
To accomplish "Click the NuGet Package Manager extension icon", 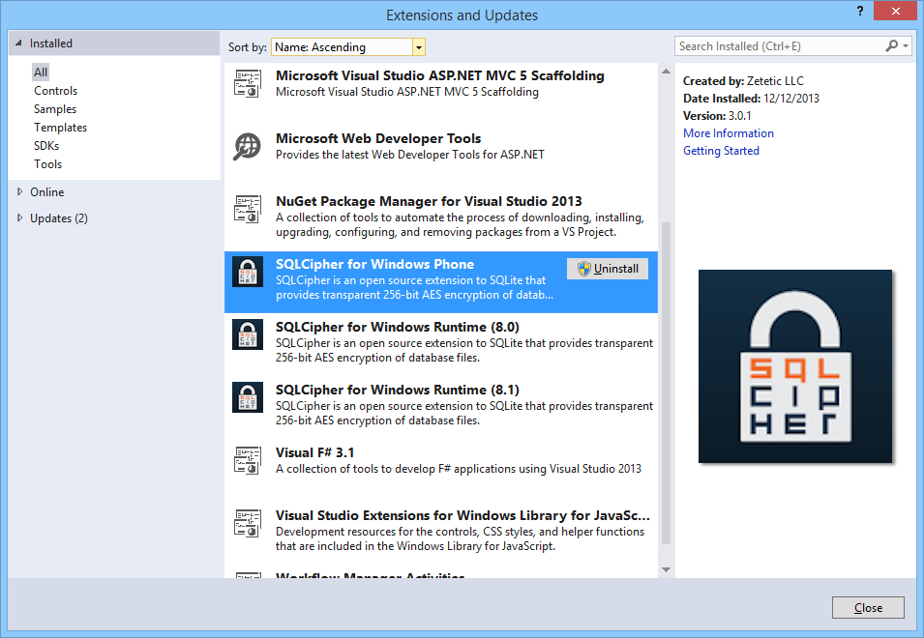I will point(248,210).
